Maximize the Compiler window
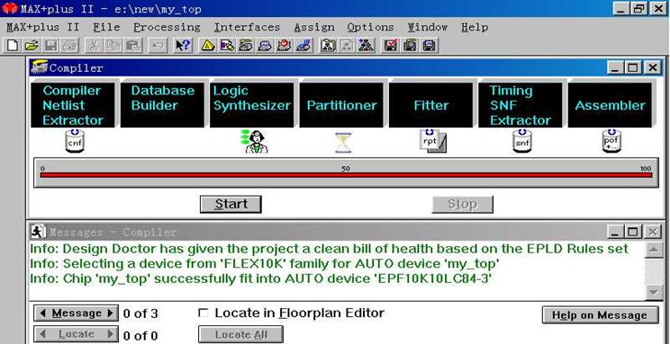This screenshot has height=344, width=670. coord(633,67)
